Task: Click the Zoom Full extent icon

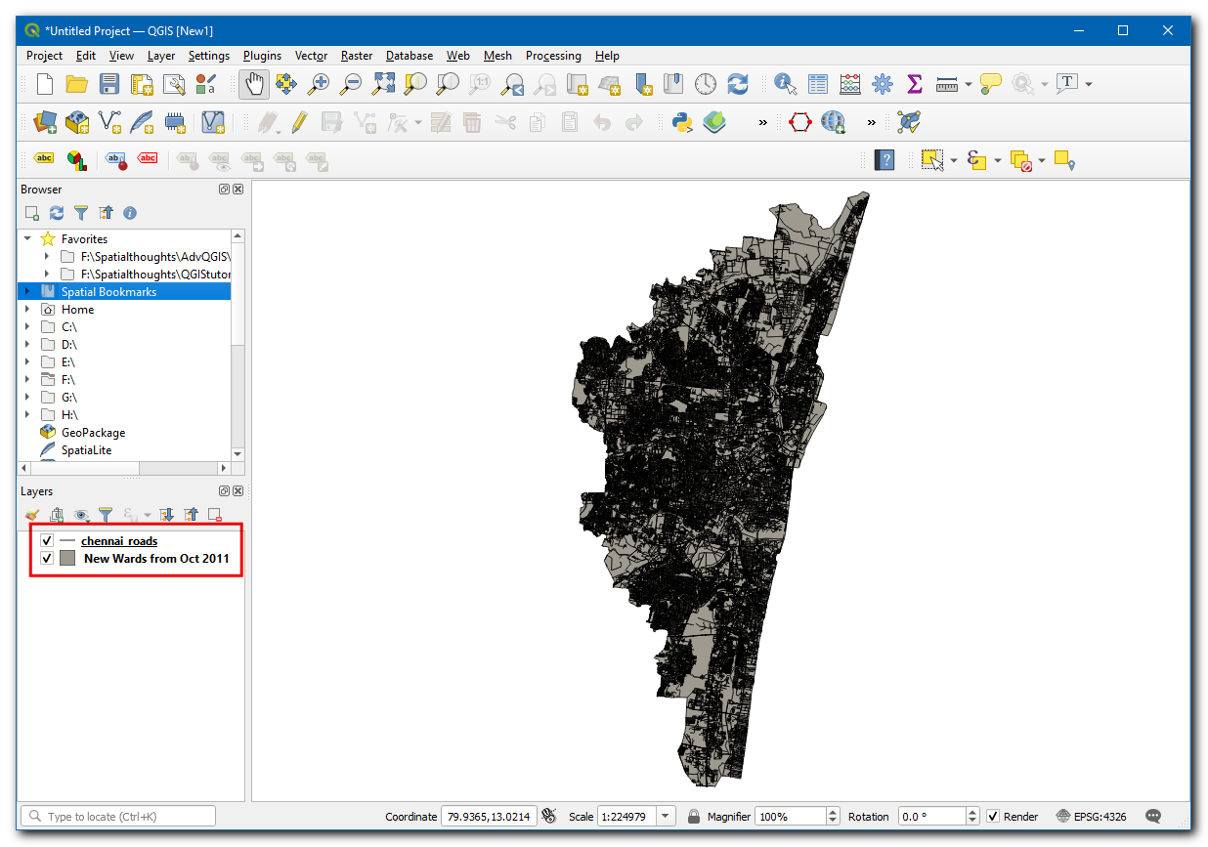Action: tap(383, 84)
